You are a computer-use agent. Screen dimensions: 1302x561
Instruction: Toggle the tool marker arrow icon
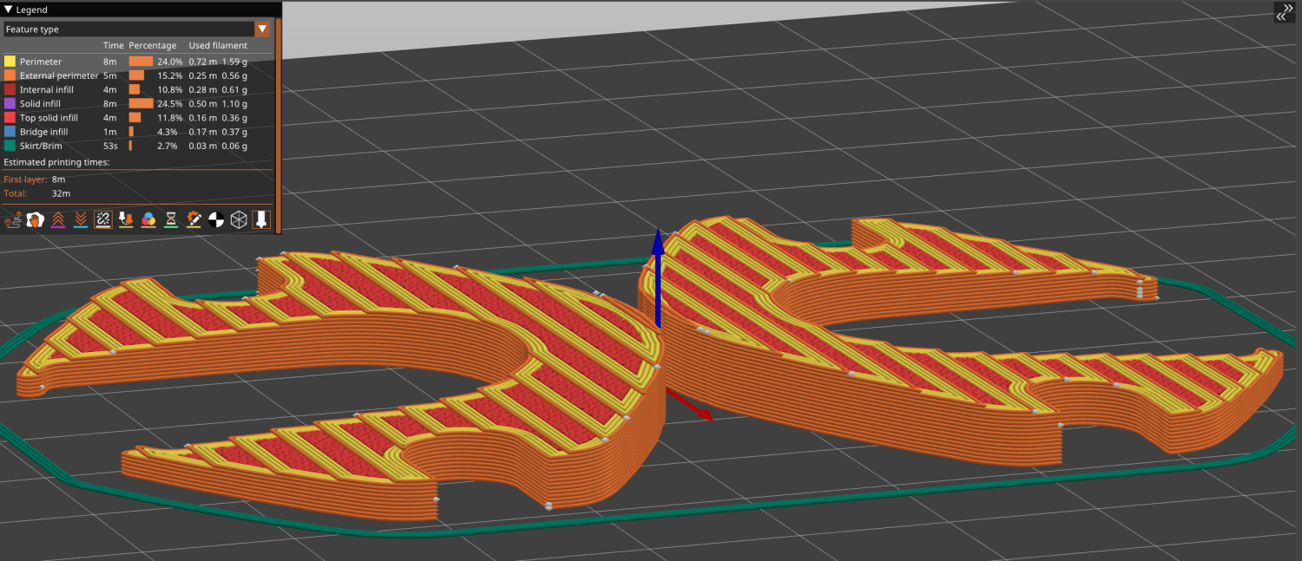261,219
